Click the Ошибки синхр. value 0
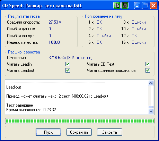Viewport: 159px width, 141px height. (x=50, y=36)
